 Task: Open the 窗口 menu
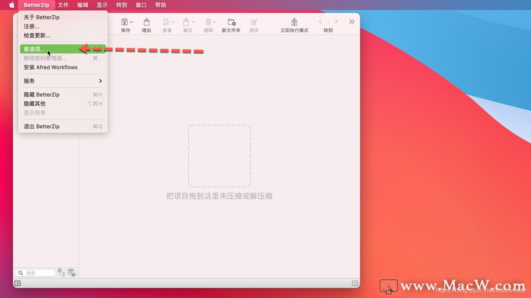[x=141, y=5]
